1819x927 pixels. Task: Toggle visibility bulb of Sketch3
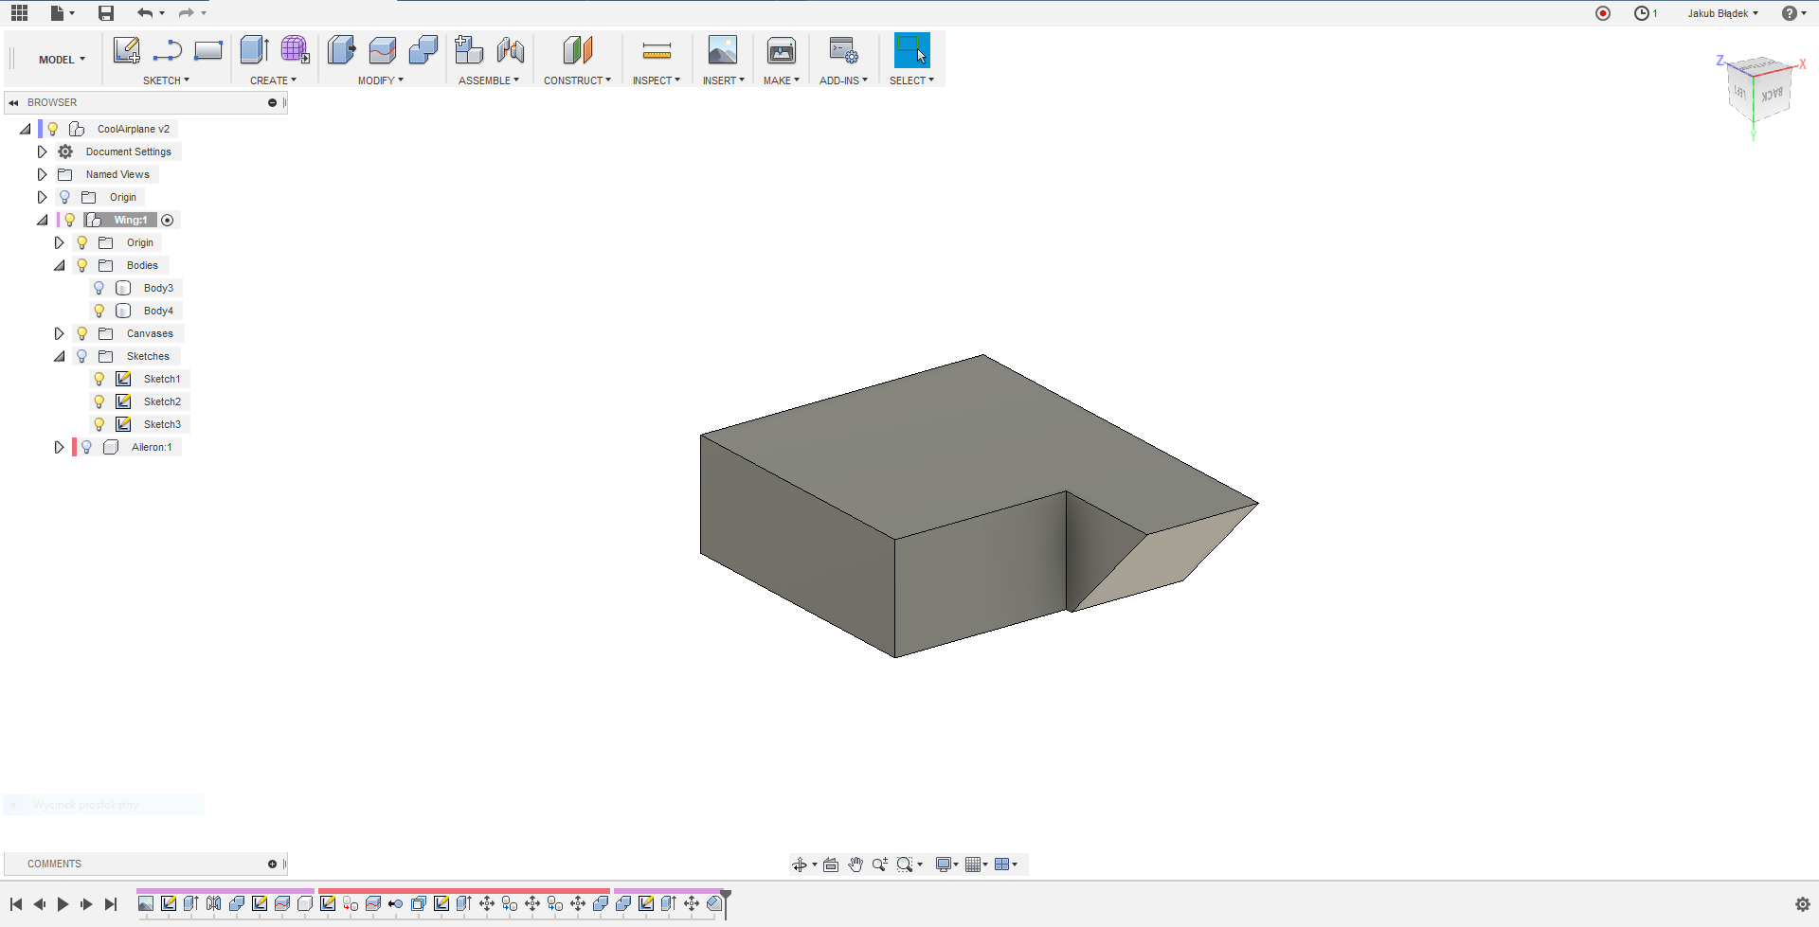point(99,424)
